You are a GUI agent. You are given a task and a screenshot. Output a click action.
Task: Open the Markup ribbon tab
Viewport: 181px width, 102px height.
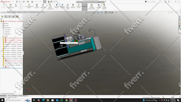click(20, 12)
